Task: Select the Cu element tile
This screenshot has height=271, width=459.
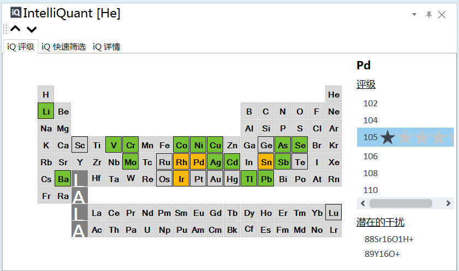Action: pos(215,145)
